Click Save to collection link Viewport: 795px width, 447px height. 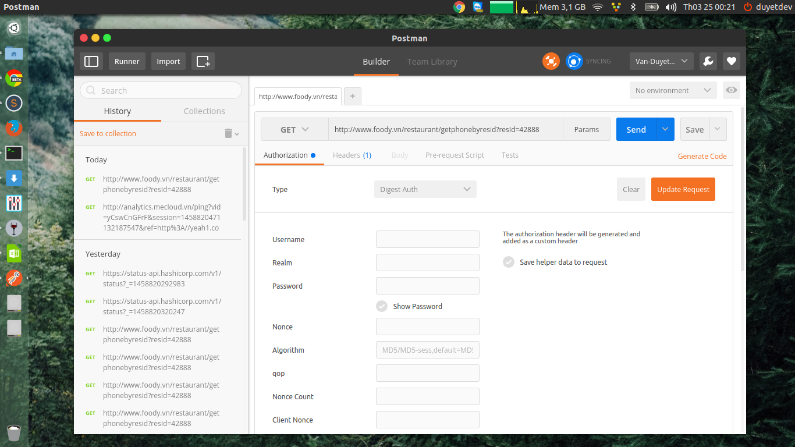click(x=108, y=133)
